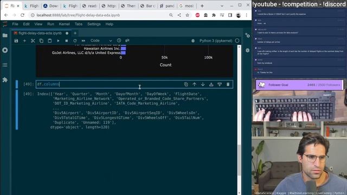Open new launcher tab with the plus beside the notebook tab
The width and height of the screenshot is (347, 195).
(75, 33)
